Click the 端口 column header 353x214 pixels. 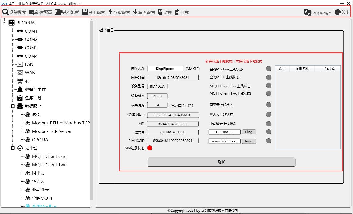(x=282, y=69)
